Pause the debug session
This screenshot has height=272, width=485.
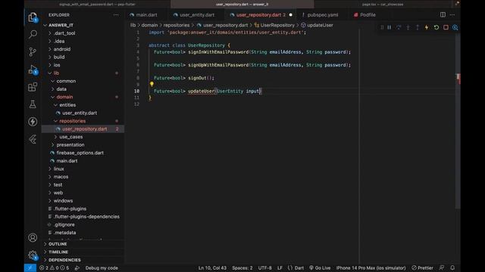tap(389, 27)
